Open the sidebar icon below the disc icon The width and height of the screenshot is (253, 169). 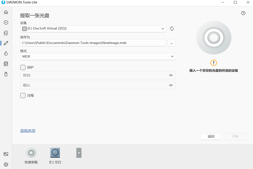point(6,33)
